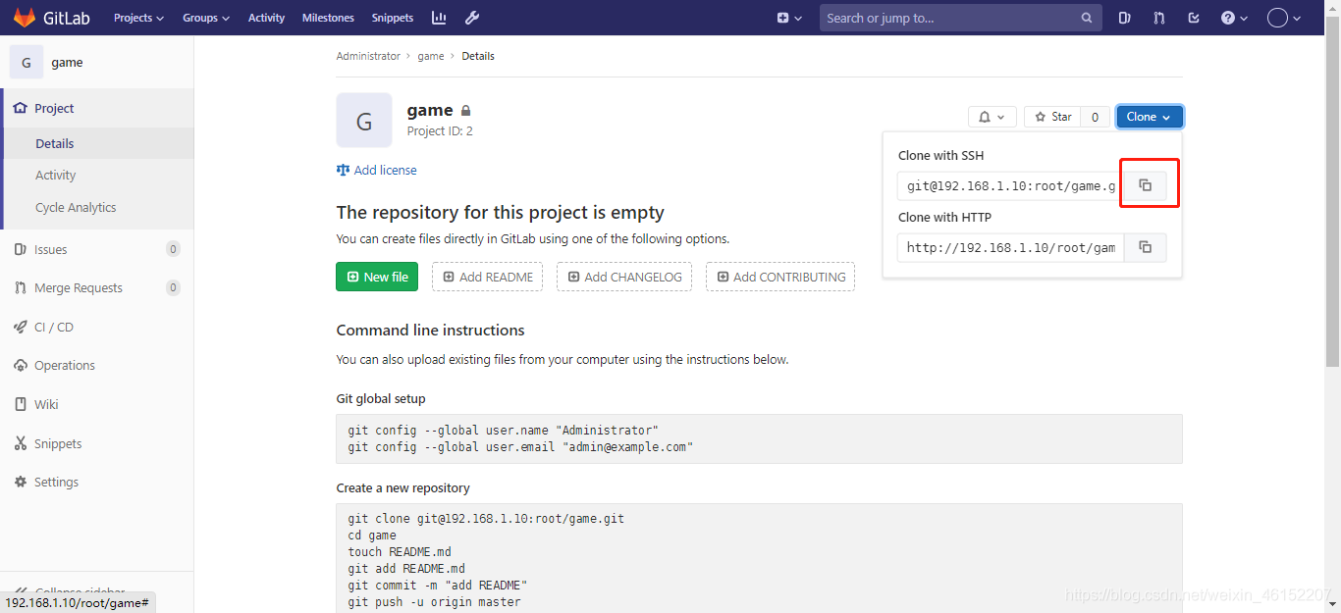The height and width of the screenshot is (613, 1341).
Task: Open the instance statistics chart icon
Action: pos(439,18)
